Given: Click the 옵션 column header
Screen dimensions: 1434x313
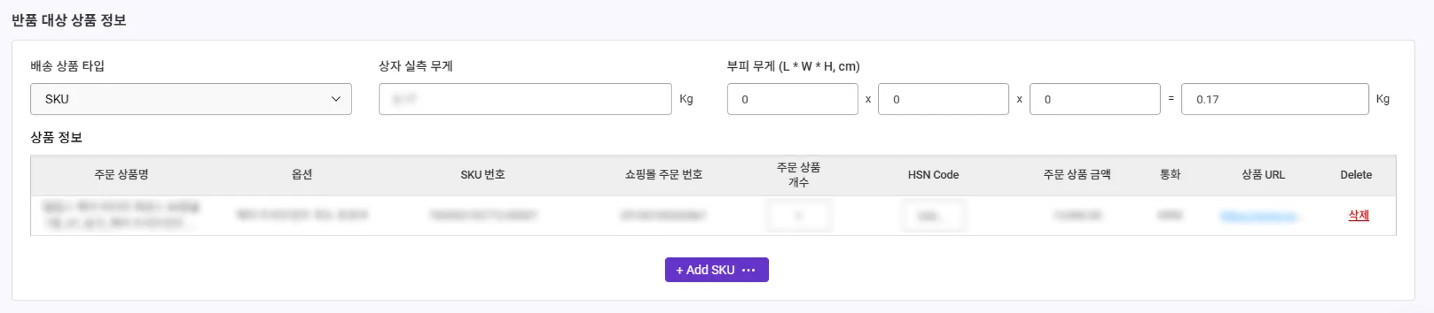Looking at the screenshot, I should point(302,175).
